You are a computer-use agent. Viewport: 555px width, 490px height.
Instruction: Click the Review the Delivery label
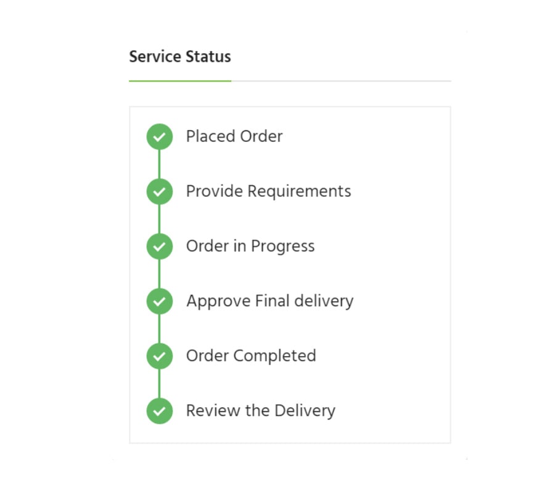pos(260,411)
